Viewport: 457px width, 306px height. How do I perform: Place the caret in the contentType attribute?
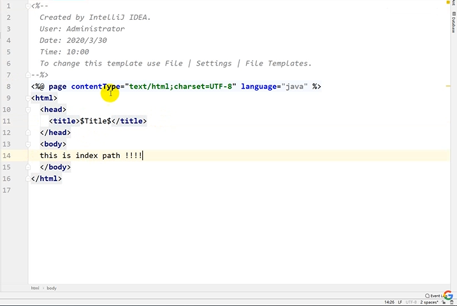96,87
